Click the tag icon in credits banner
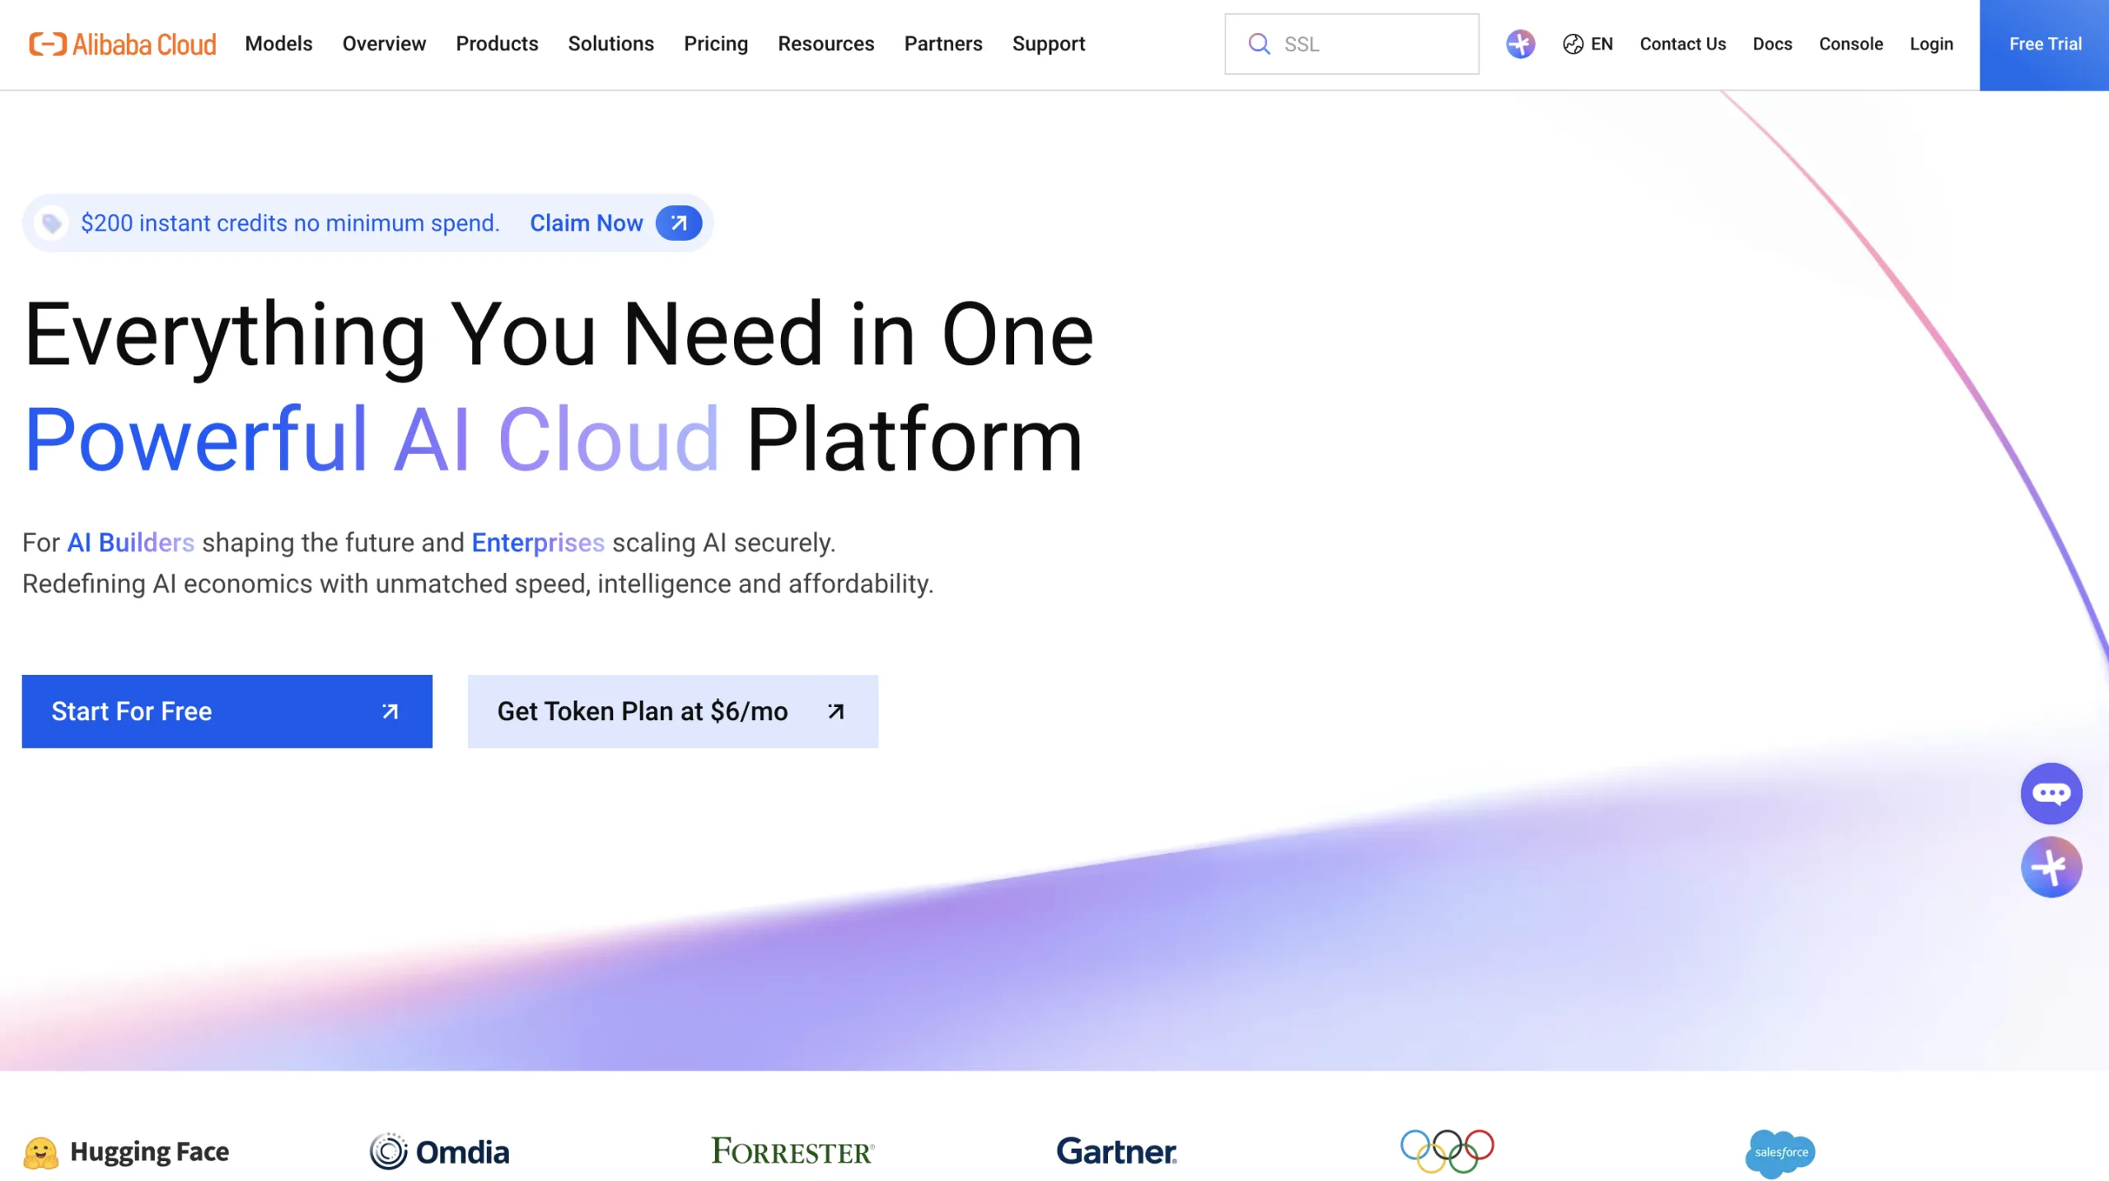The height and width of the screenshot is (1181, 2109). 52,223
